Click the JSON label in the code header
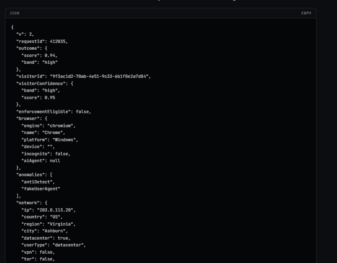The width and height of the screenshot is (337, 263). tap(14, 13)
